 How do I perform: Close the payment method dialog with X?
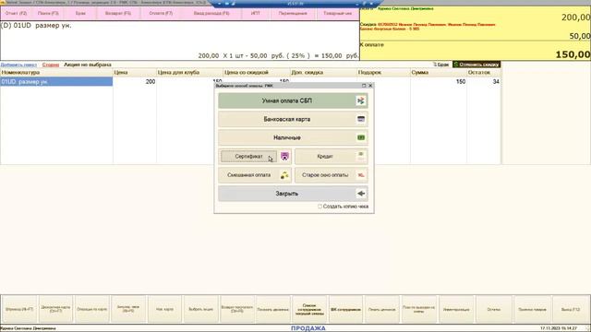pos(370,86)
